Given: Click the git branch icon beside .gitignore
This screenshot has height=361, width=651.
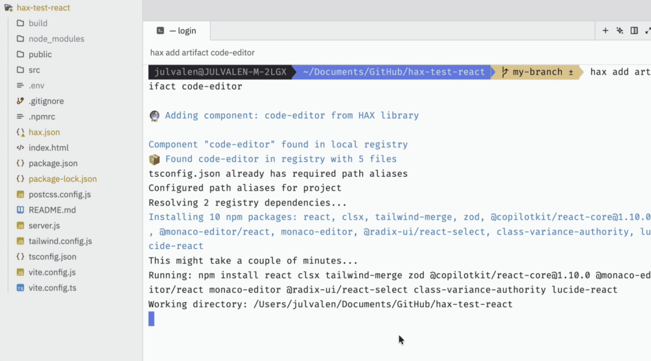Looking at the screenshot, I should click(20, 101).
